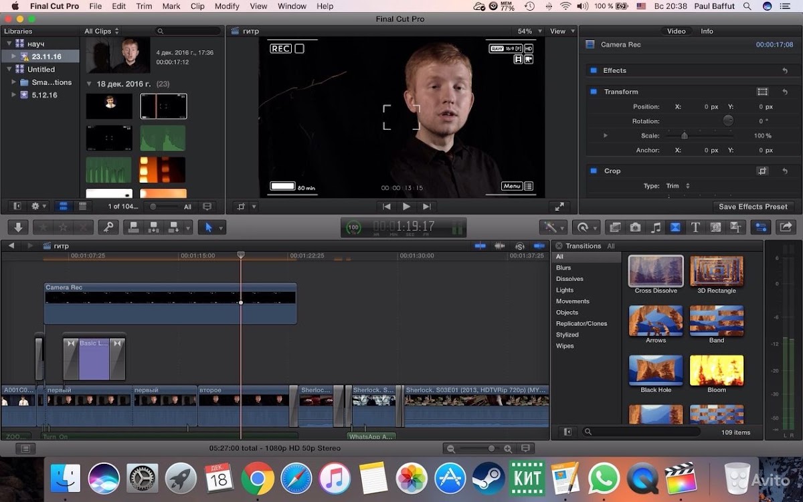Toggle the Inspector panel button

760,228
